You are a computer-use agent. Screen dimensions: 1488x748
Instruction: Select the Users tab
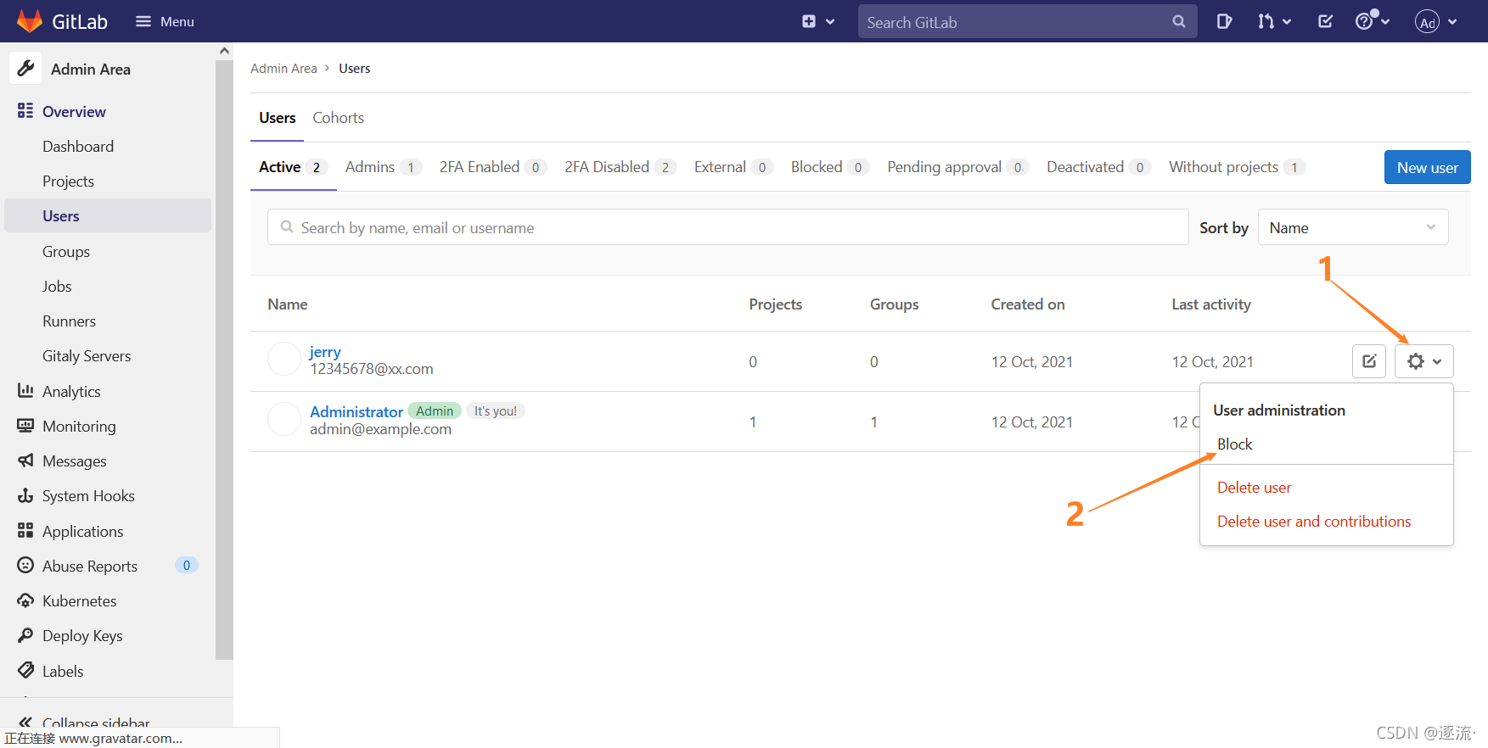click(x=278, y=118)
